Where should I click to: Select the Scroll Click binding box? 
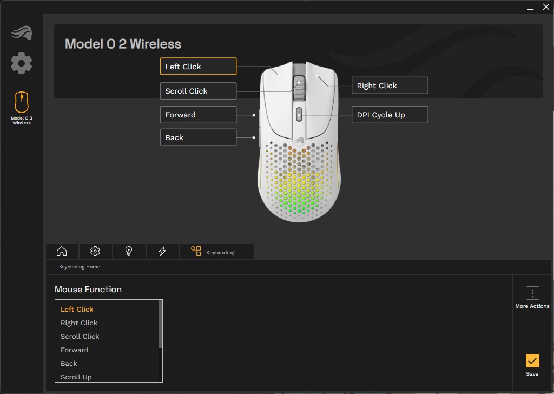click(198, 91)
